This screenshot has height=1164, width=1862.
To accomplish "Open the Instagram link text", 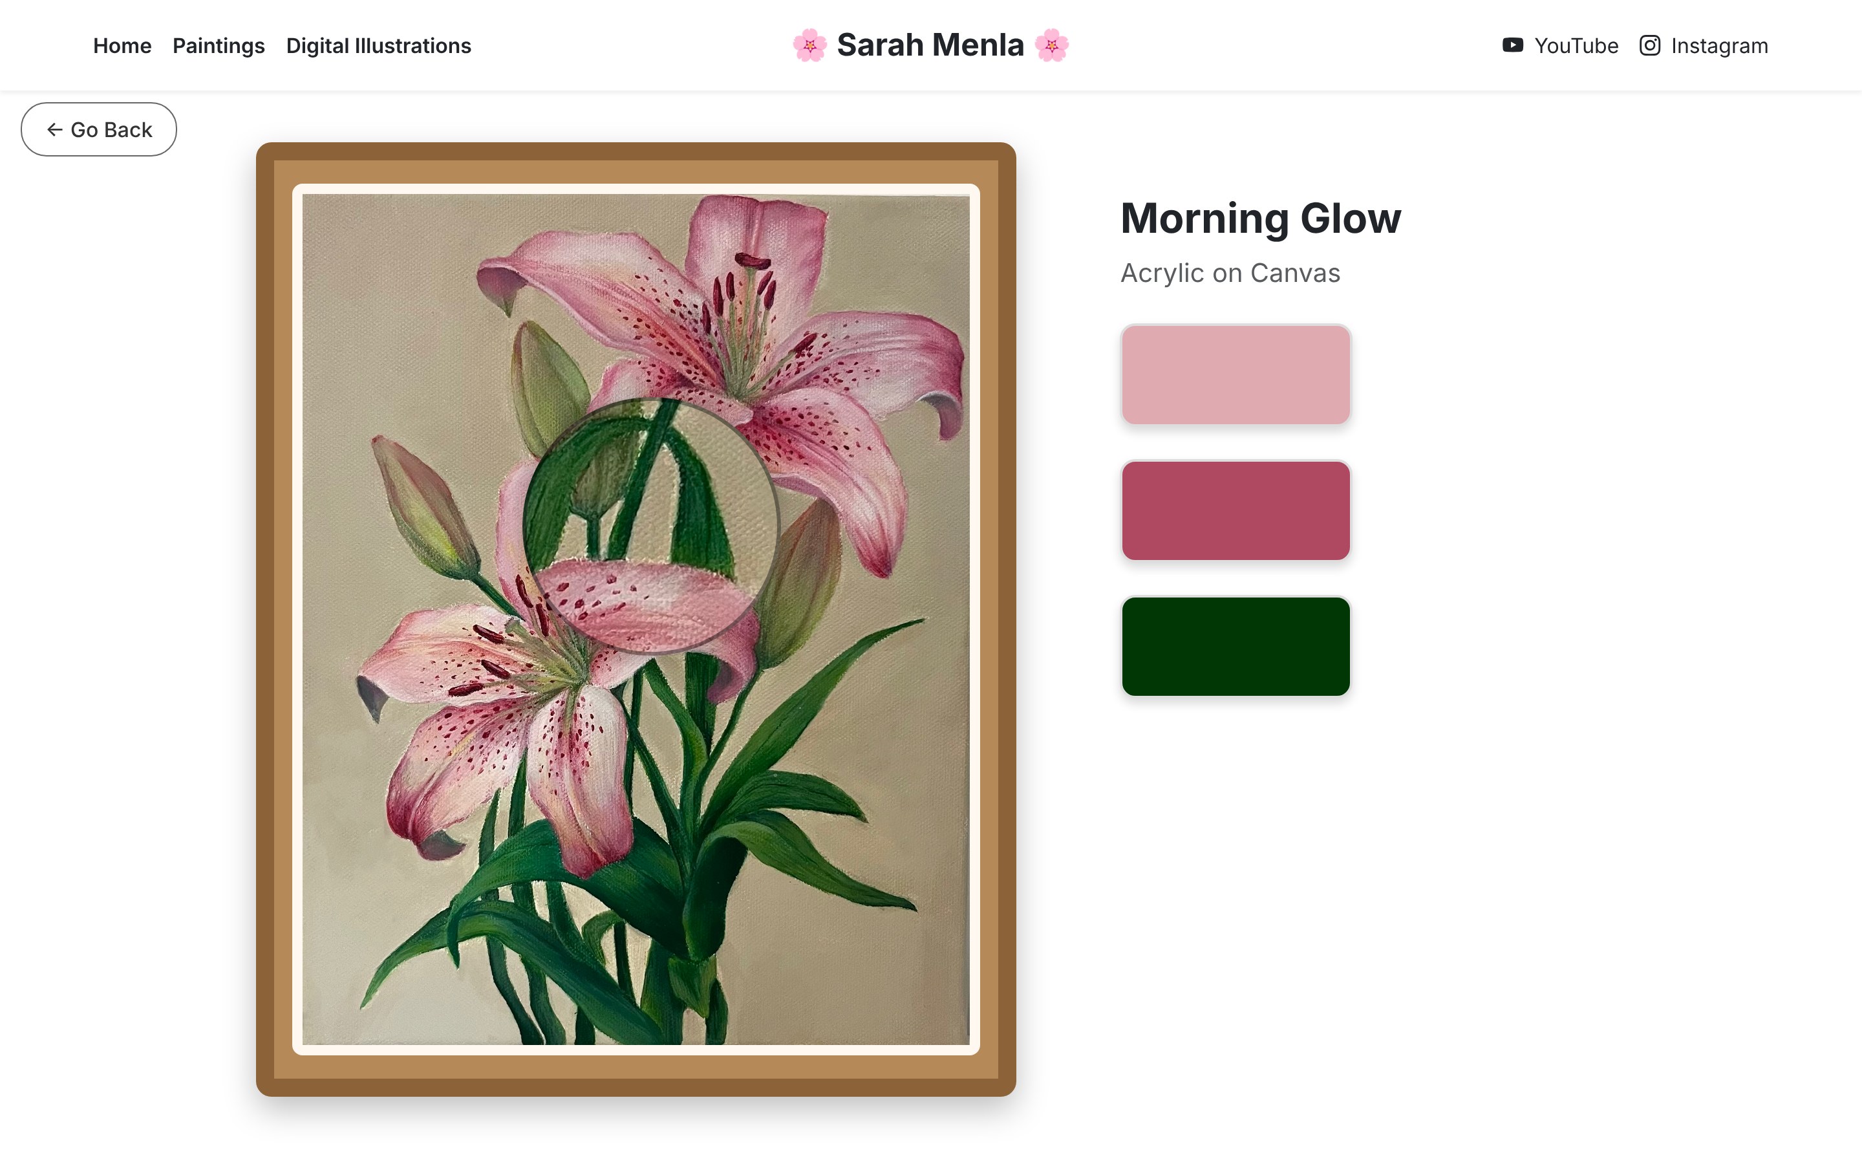I will coord(1719,46).
